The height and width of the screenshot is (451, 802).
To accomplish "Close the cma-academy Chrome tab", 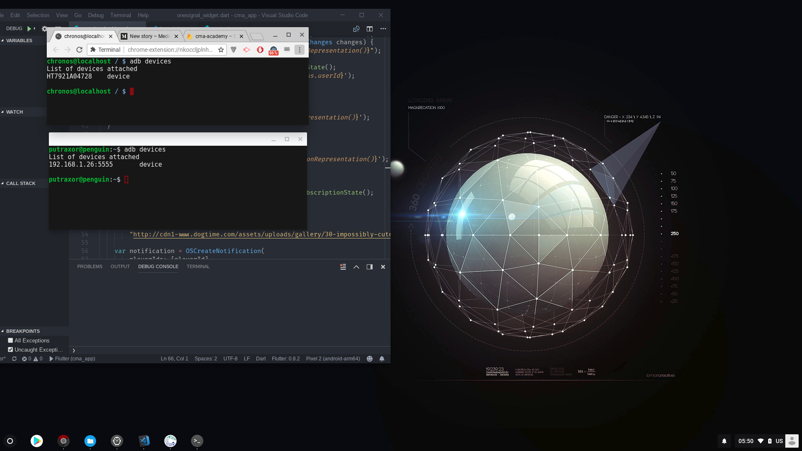I will point(241,36).
